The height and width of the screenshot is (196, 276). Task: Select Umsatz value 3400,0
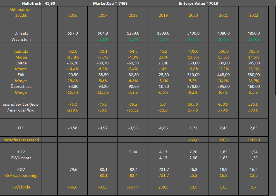click(x=193, y=33)
